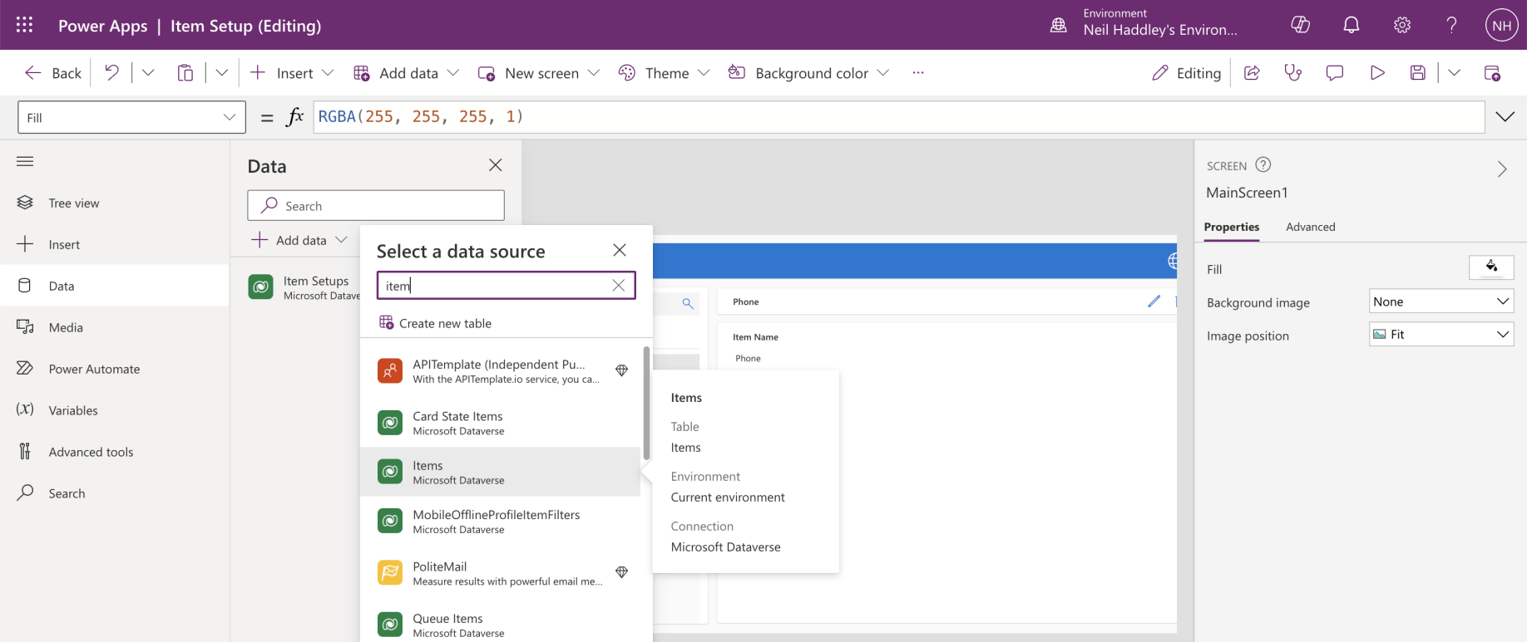This screenshot has width=1527, height=642.
Task: Open Tree view in left sidebar
Action: (73, 203)
